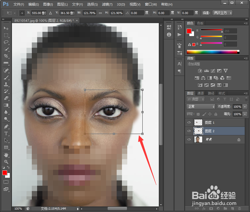Click the foreground color swatch in toolbox
This screenshot has width=250, height=212.
[x=5, y=173]
